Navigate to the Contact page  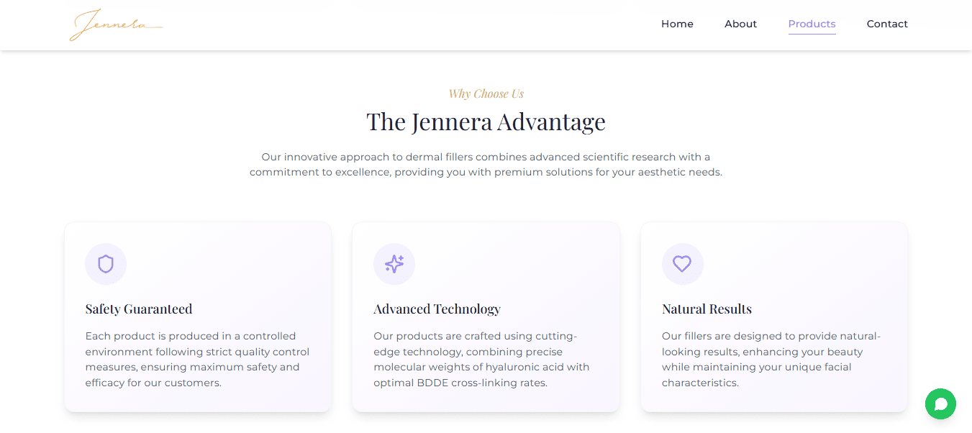[x=887, y=24]
